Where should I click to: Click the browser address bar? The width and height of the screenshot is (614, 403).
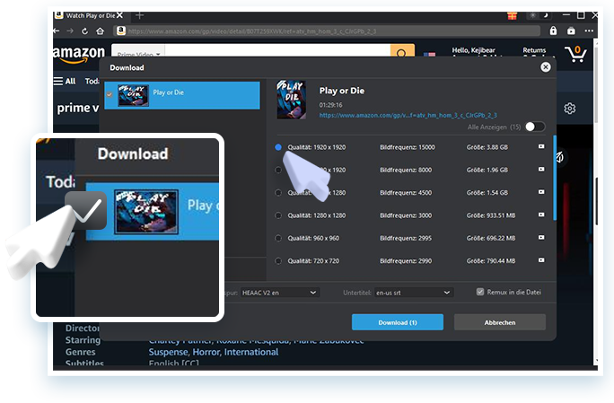click(327, 31)
